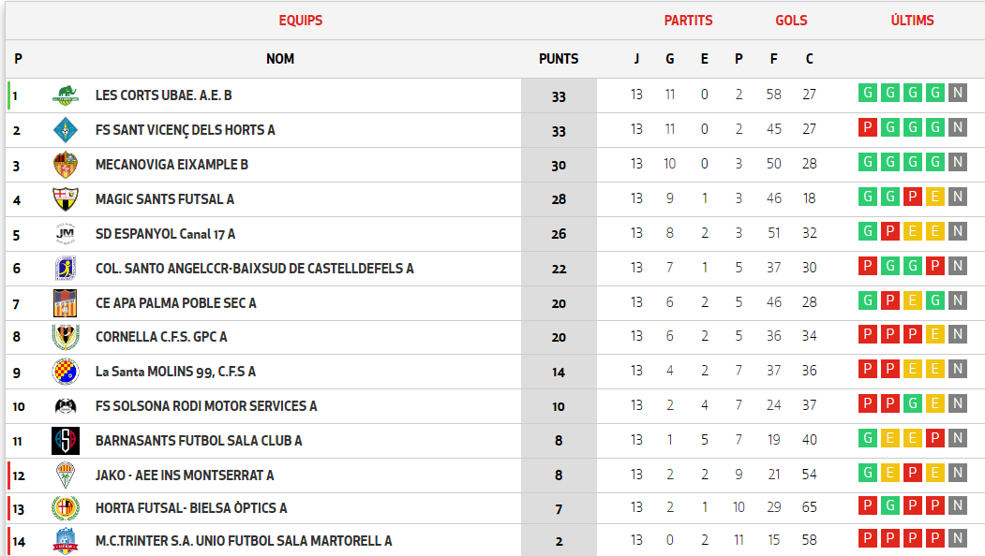985x556 pixels.
Task: Sort table by the PUNTS column header
Action: point(559,59)
